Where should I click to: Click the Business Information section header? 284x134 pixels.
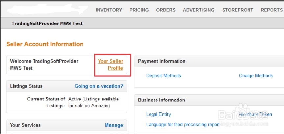161,100
